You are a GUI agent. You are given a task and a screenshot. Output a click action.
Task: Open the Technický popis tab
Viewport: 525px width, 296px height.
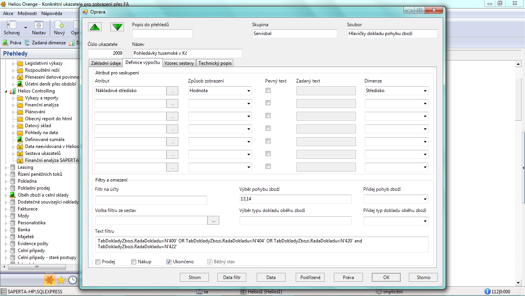tap(215, 63)
